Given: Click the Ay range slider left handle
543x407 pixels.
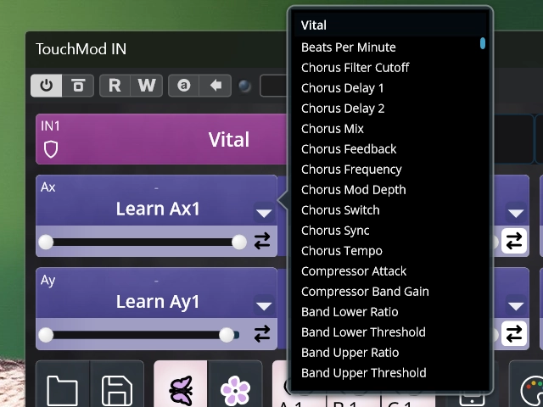Looking at the screenshot, I should click(x=46, y=335).
